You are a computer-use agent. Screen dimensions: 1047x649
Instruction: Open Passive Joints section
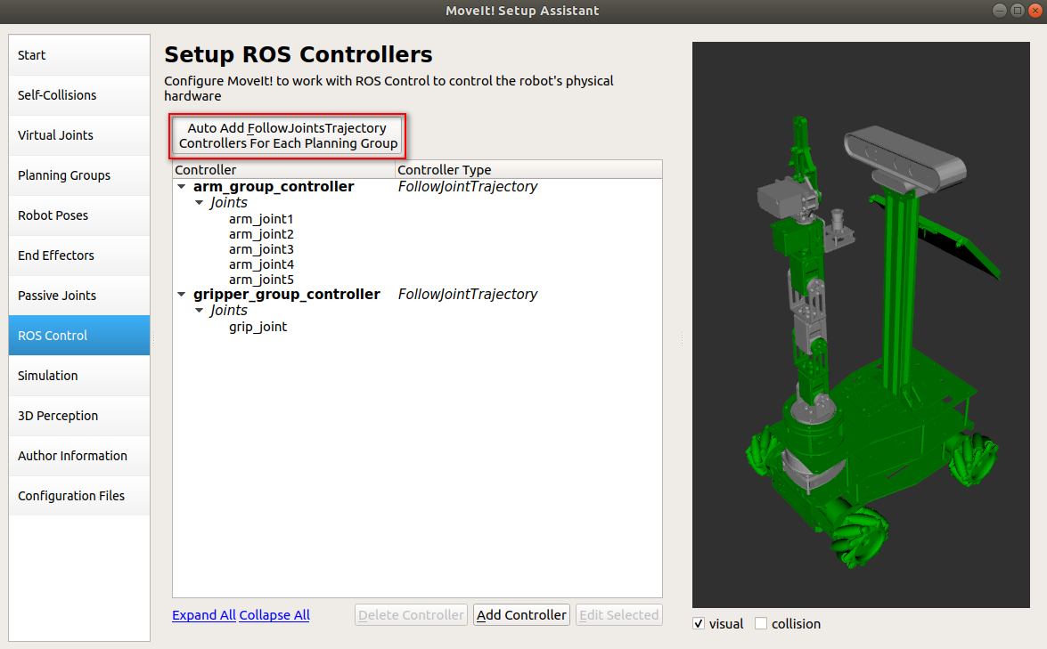click(79, 296)
